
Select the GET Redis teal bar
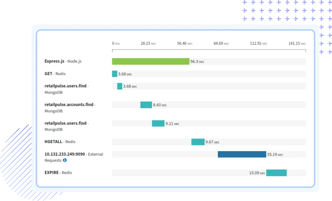[115, 74]
